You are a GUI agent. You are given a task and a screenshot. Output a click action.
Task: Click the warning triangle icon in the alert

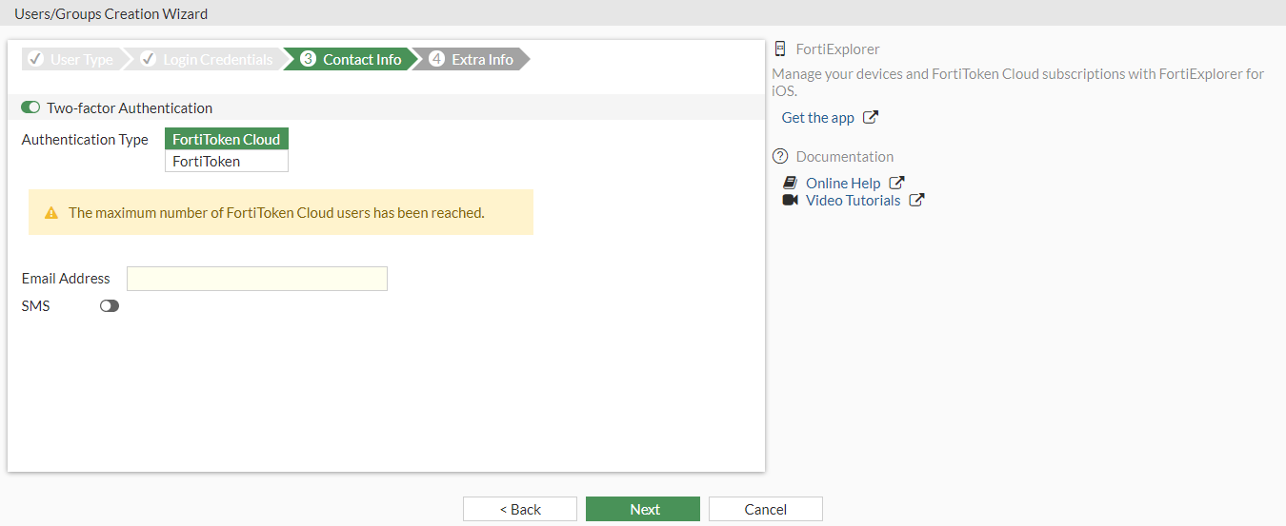point(51,213)
